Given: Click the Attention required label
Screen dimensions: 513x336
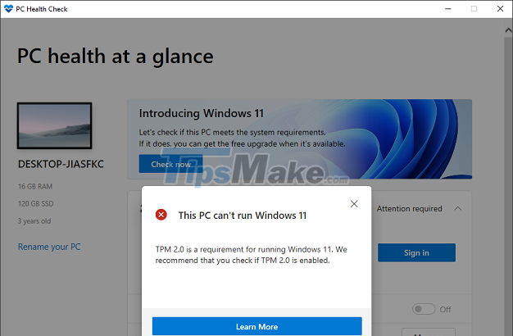Looking at the screenshot, I should pyautogui.click(x=409, y=208).
